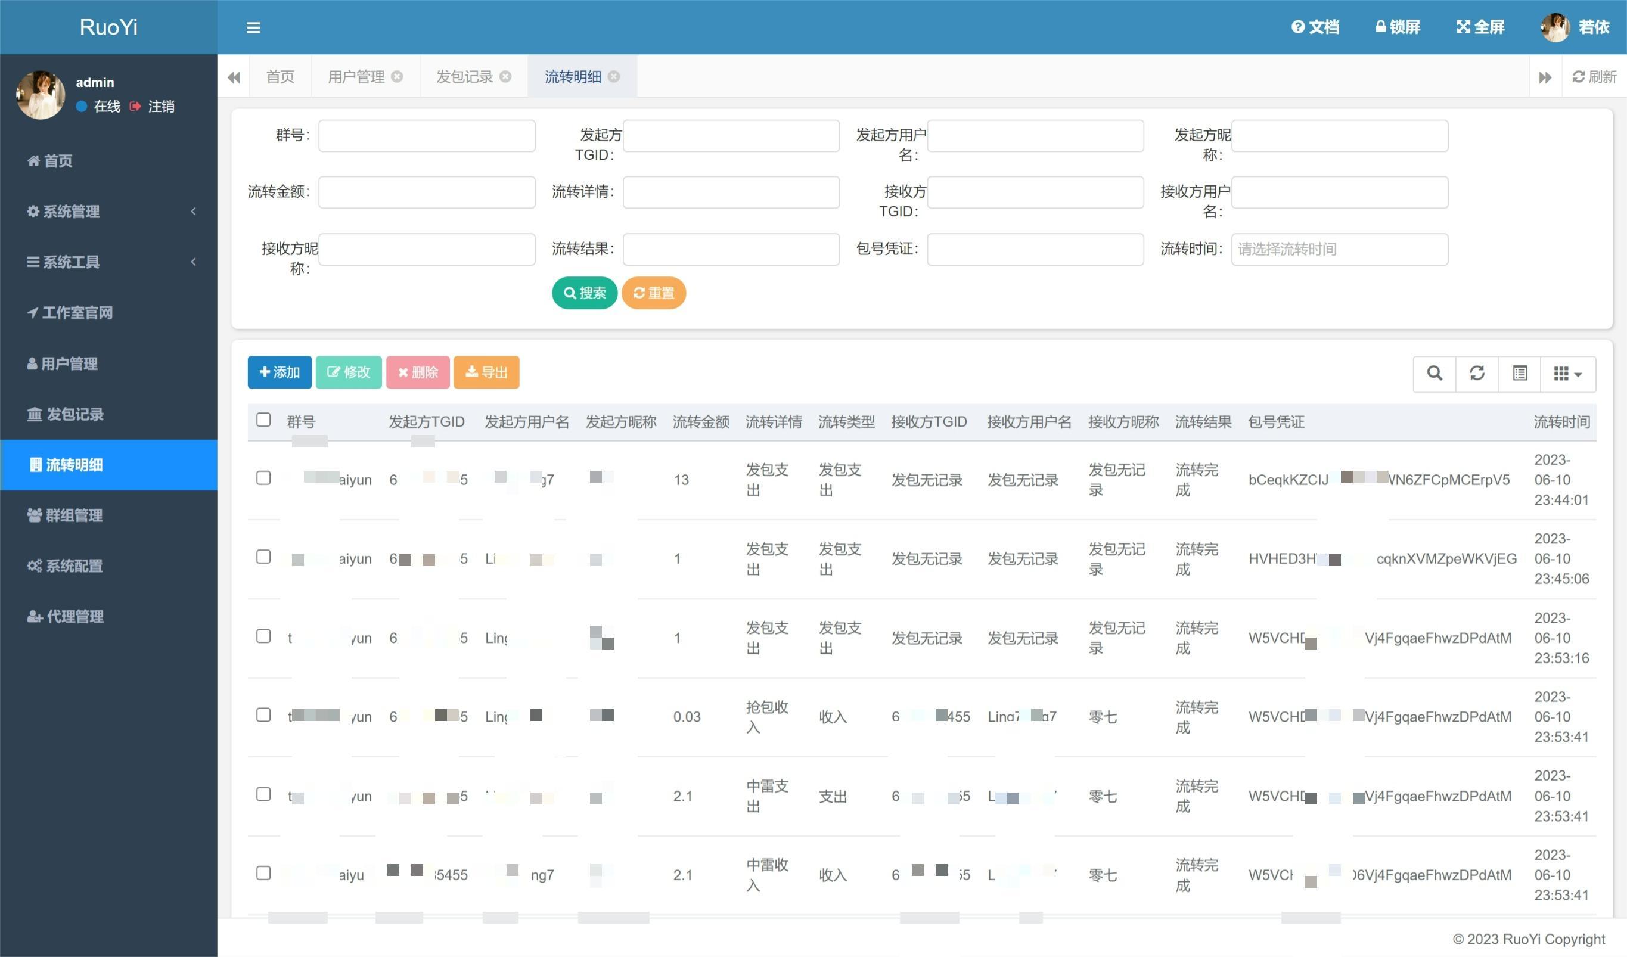This screenshot has height=957, width=1627.
Task: Click the 导出 export button
Action: coord(486,372)
